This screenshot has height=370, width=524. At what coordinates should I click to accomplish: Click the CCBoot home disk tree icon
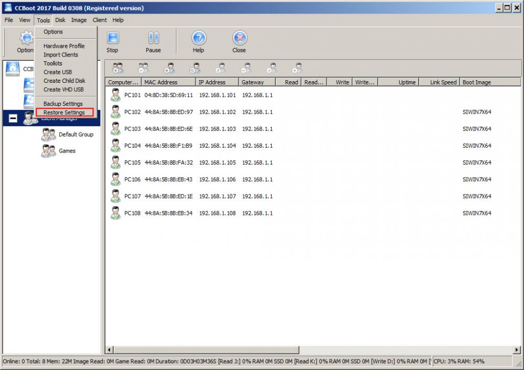point(13,69)
